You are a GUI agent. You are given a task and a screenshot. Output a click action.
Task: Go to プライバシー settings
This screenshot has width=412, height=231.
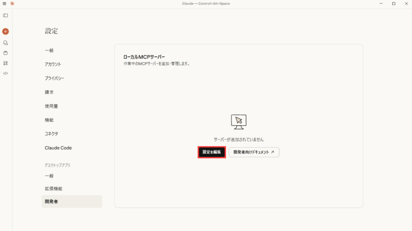click(54, 78)
